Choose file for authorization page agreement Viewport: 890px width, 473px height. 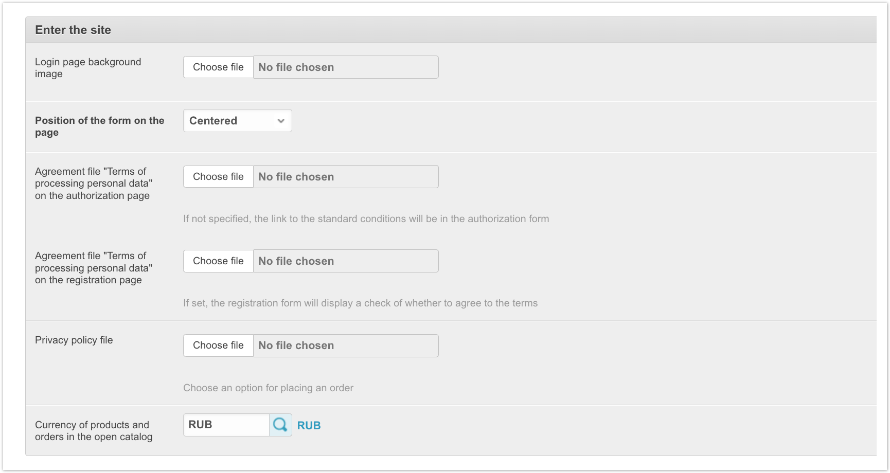[218, 177]
